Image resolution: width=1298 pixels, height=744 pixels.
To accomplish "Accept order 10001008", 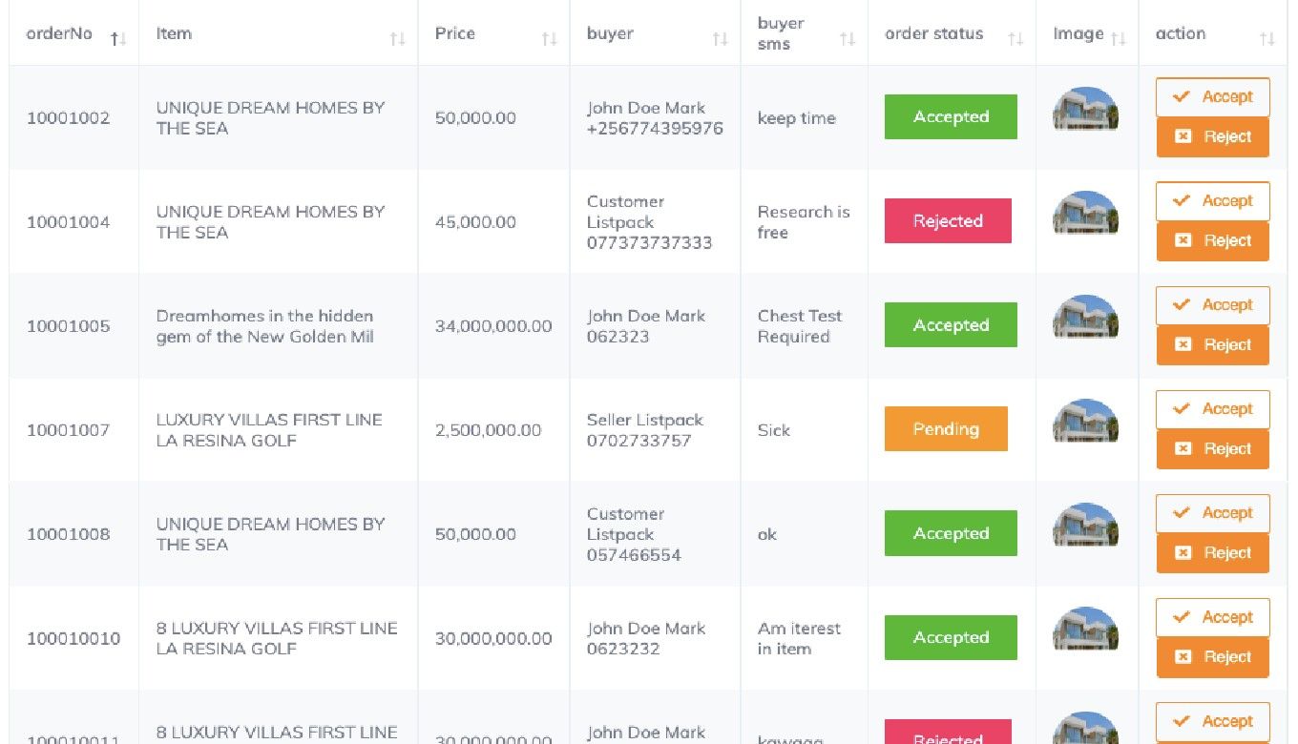I will [1212, 513].
